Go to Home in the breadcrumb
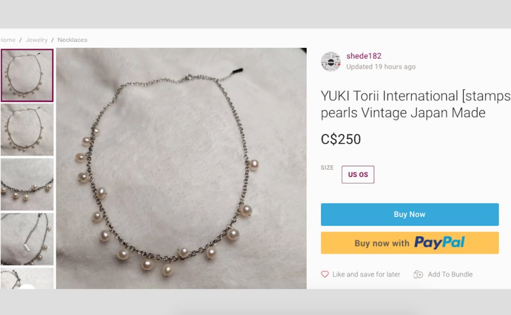 click(7, 40)
